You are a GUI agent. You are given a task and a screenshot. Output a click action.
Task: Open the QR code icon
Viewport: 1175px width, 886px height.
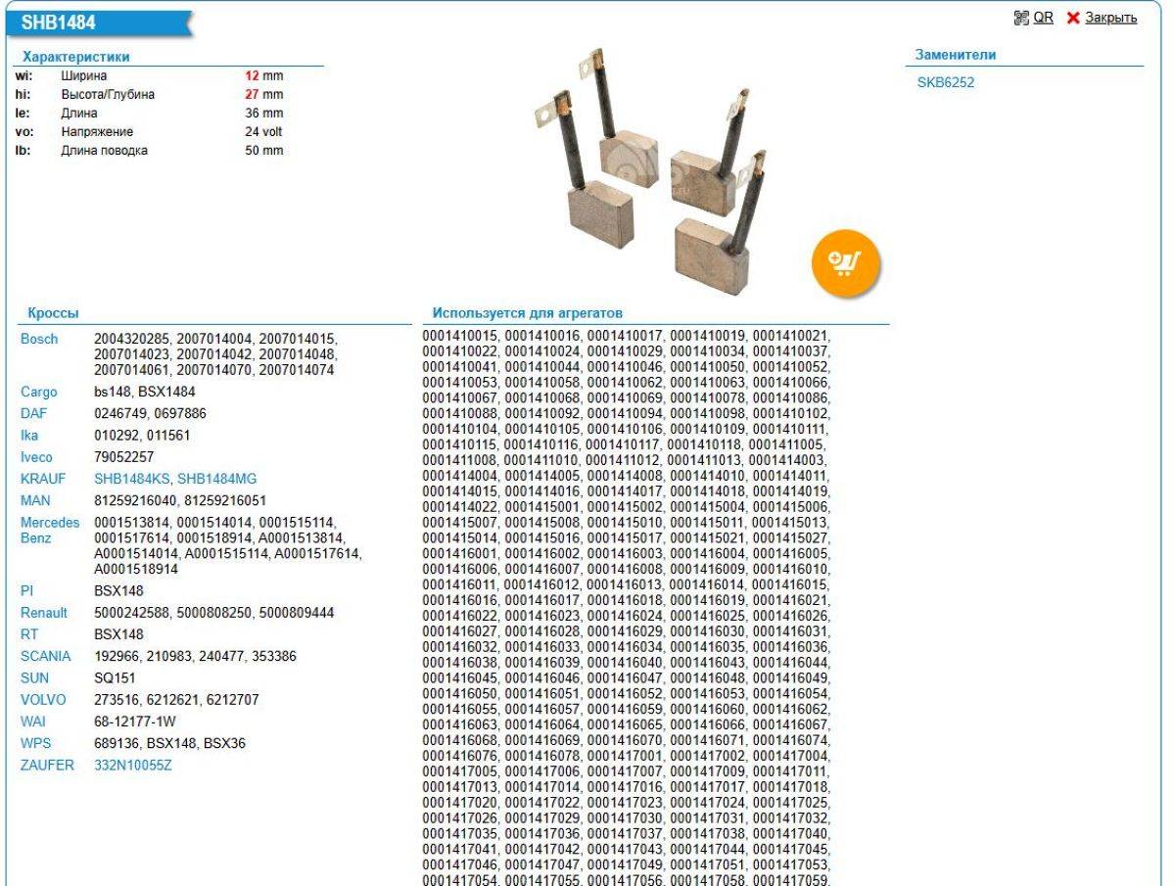(x=1019, y=19)
